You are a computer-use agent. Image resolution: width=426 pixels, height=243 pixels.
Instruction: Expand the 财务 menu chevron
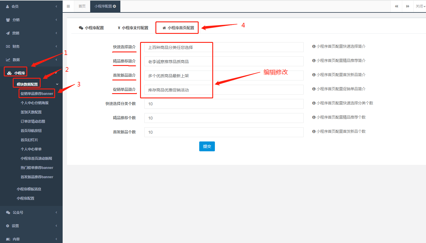(56, 46)
